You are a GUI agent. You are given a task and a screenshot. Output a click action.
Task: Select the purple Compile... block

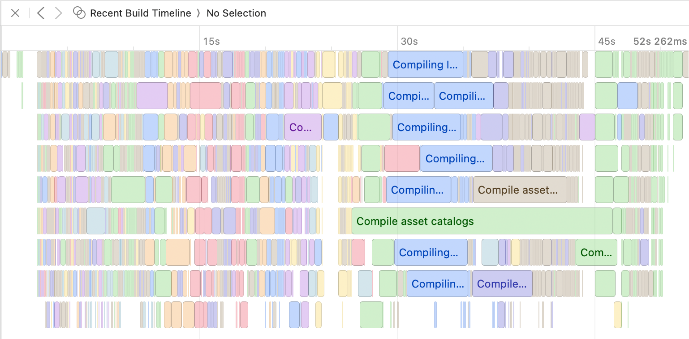pos(502,284)
